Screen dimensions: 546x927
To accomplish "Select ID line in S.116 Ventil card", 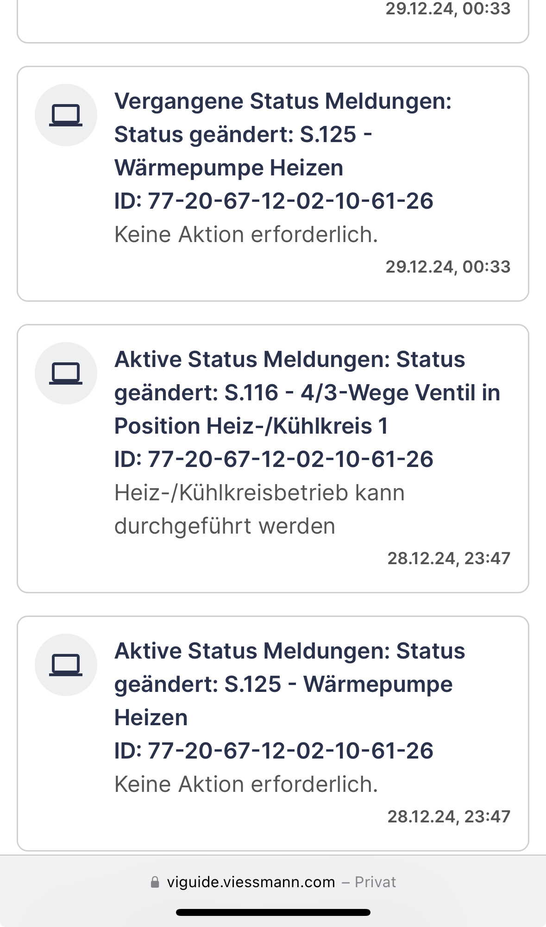I will [274, 460].
